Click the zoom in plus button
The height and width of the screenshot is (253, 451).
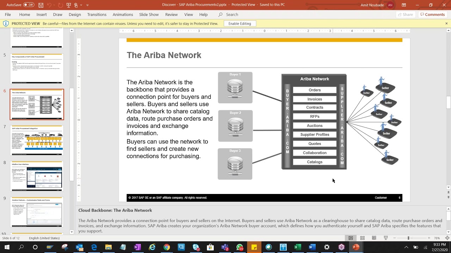pos(429,238)
